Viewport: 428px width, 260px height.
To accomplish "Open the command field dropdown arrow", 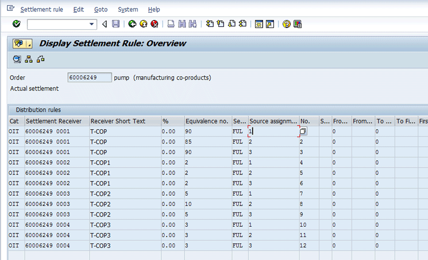I will click(x=92, y=24).
